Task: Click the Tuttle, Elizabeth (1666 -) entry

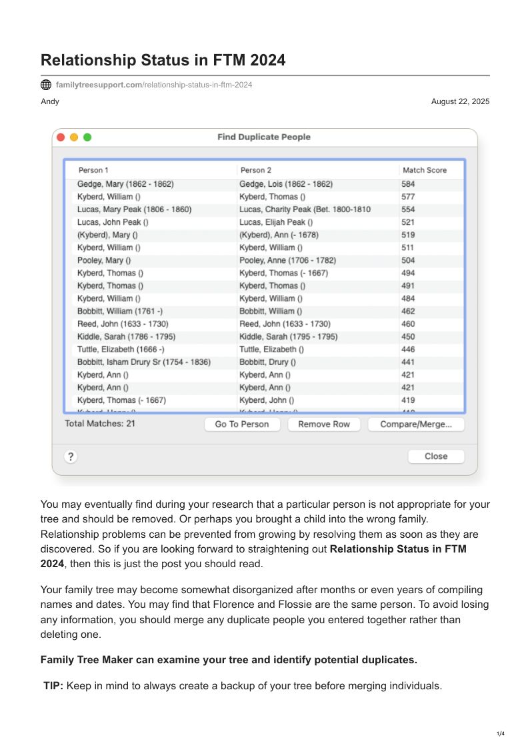Action: point(121,350)
